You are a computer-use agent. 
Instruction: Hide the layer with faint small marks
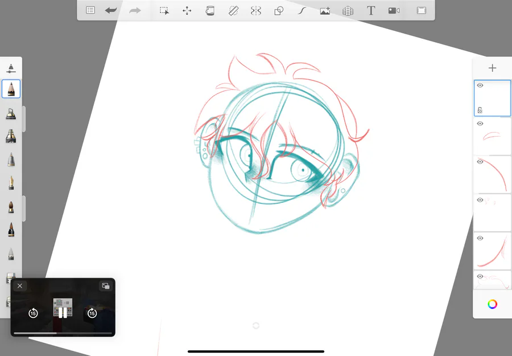480,200
